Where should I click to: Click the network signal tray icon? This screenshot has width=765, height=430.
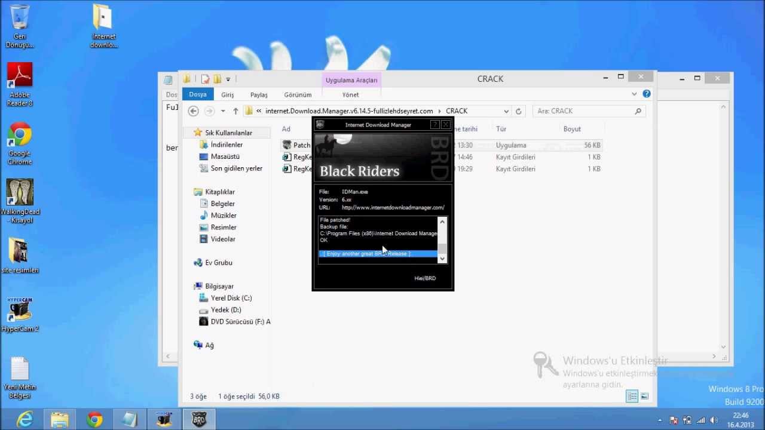click(x=700, y=420)
